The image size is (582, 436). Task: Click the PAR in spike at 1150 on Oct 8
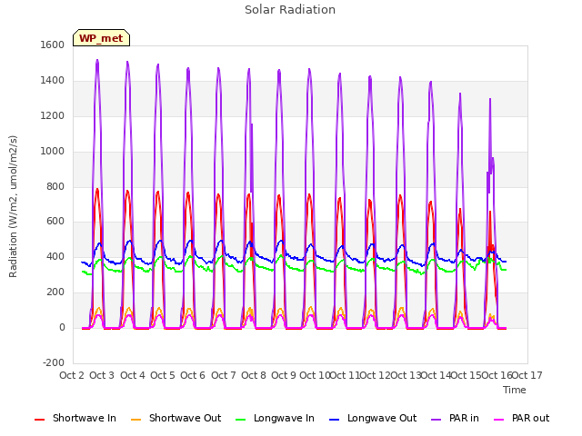click(252, 125)
